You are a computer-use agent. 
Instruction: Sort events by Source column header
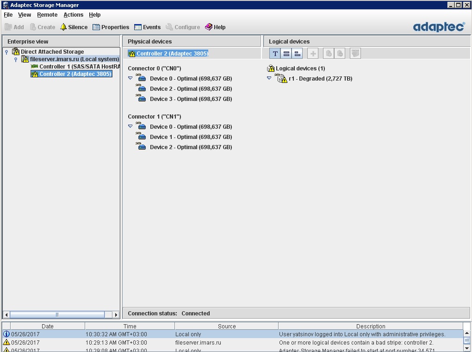click(227, 326)
